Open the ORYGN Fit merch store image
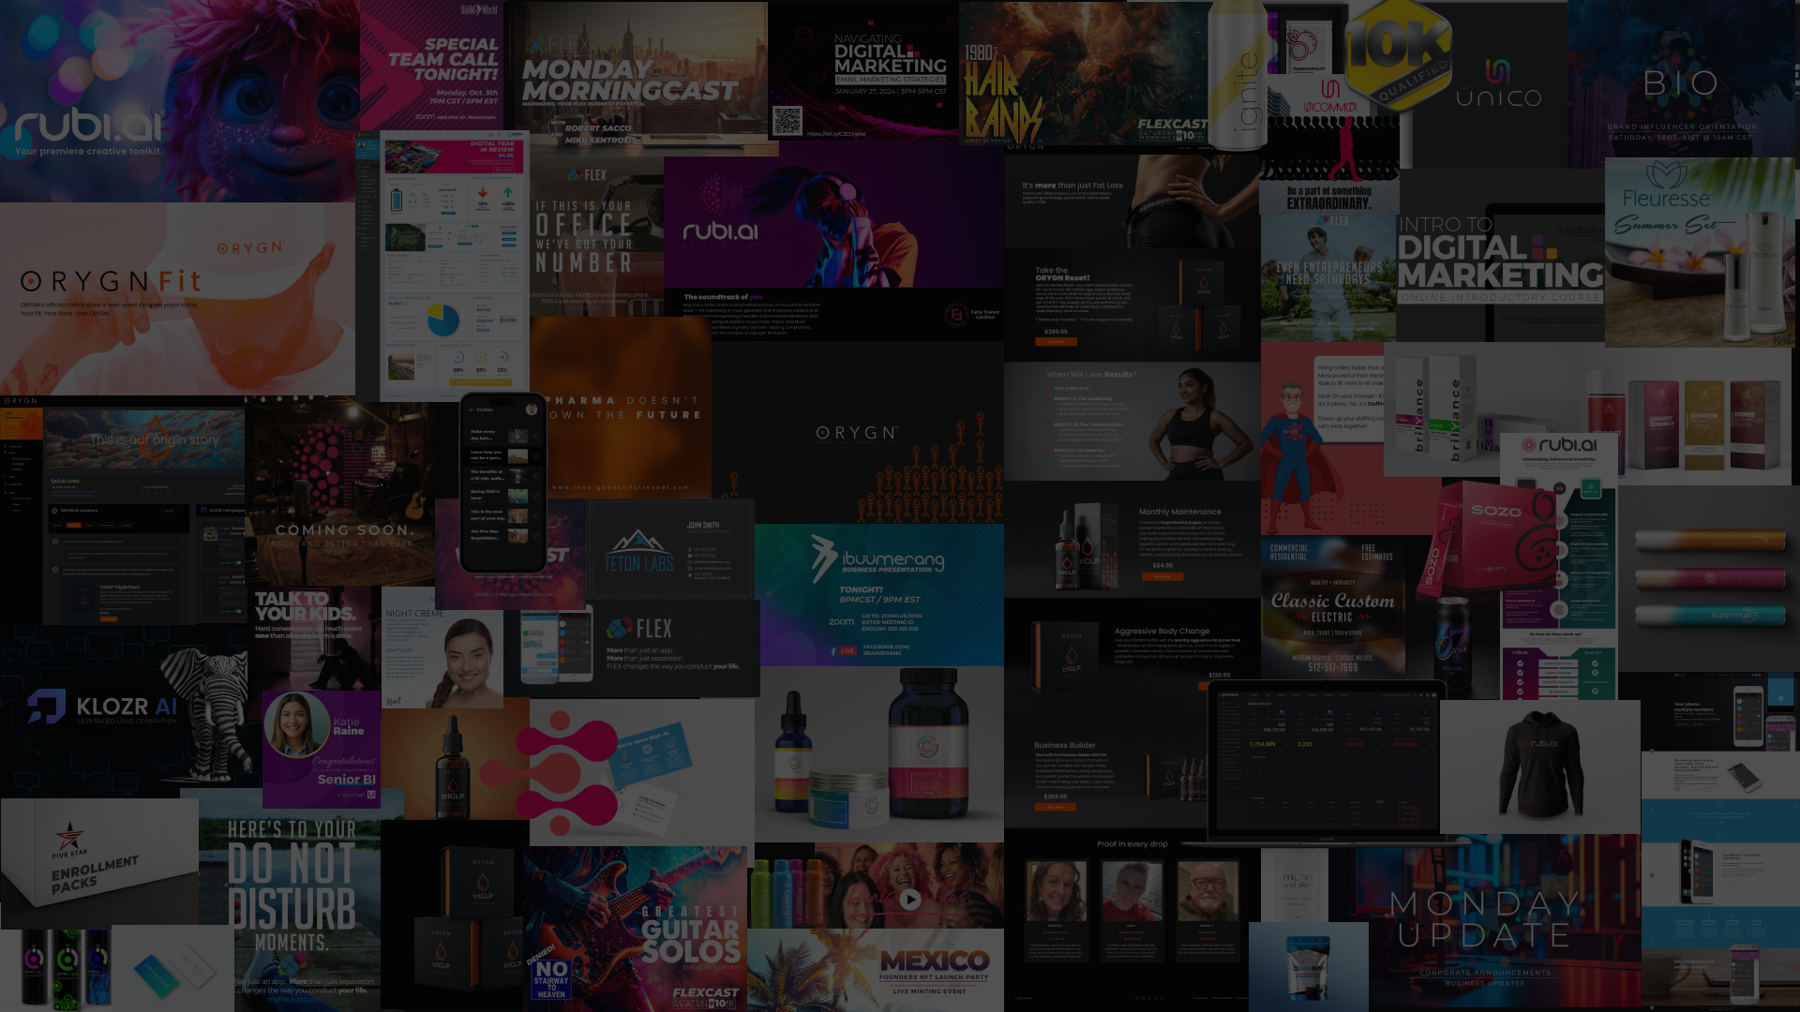The height and width of the screenshot is (1012, 1800). [178, 298]
